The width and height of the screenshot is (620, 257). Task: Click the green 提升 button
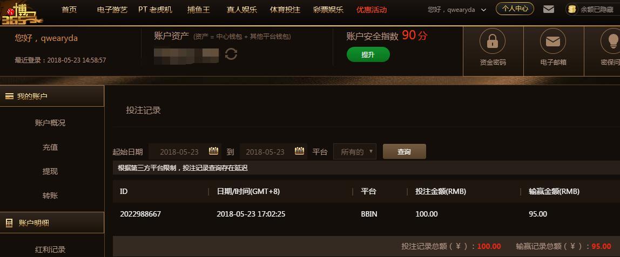pos(368,54)
